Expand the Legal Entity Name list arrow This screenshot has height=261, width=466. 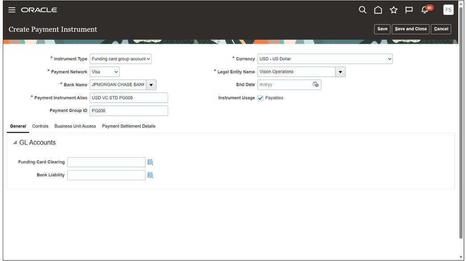[340, 72]
